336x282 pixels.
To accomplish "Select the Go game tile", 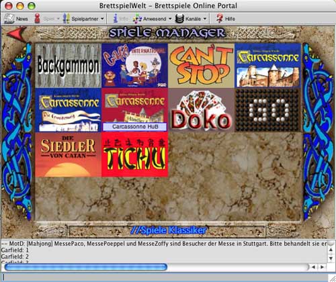I will pos(267,110).
